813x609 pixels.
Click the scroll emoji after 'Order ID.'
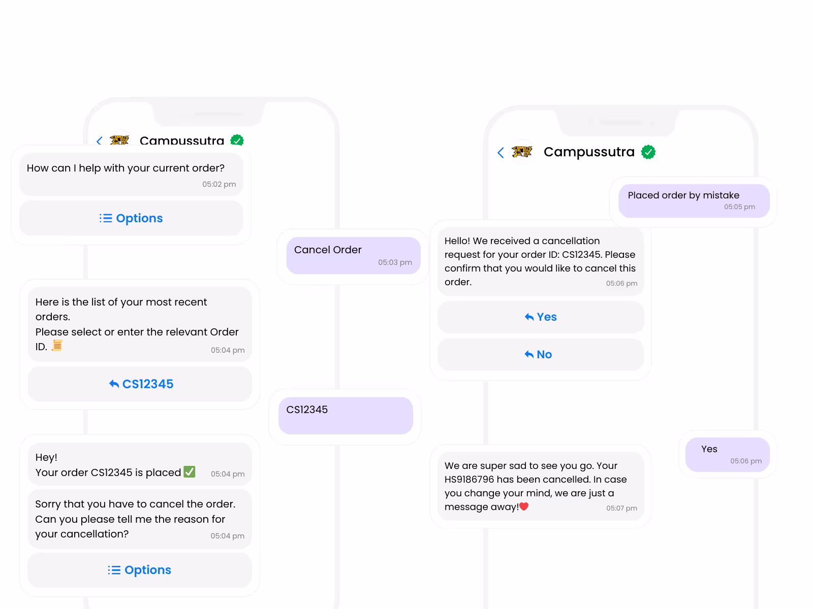pos(57,346)
